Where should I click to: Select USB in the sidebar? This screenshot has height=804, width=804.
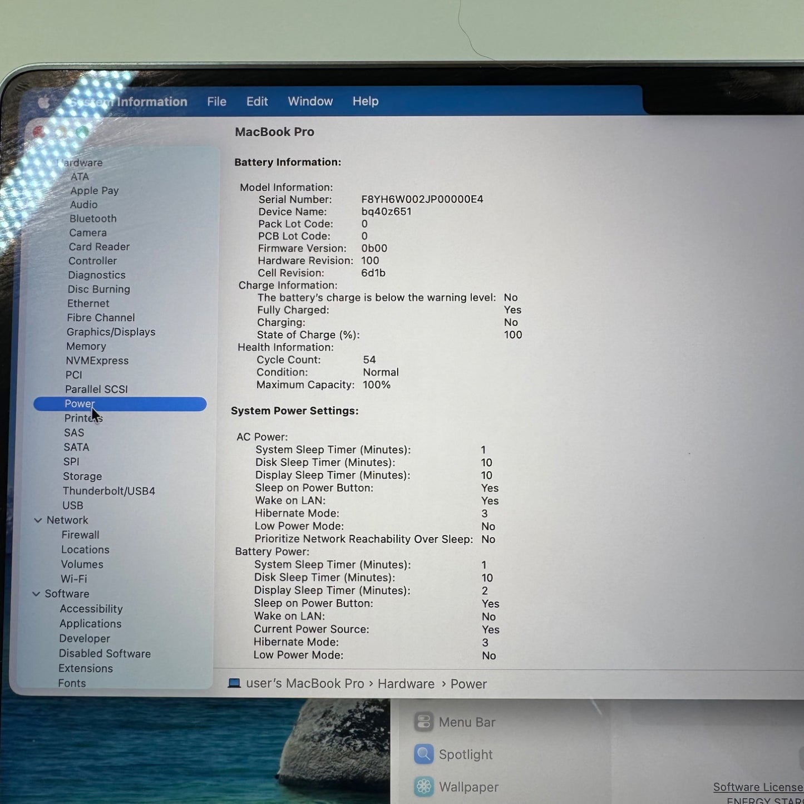[x=73, y=505]
